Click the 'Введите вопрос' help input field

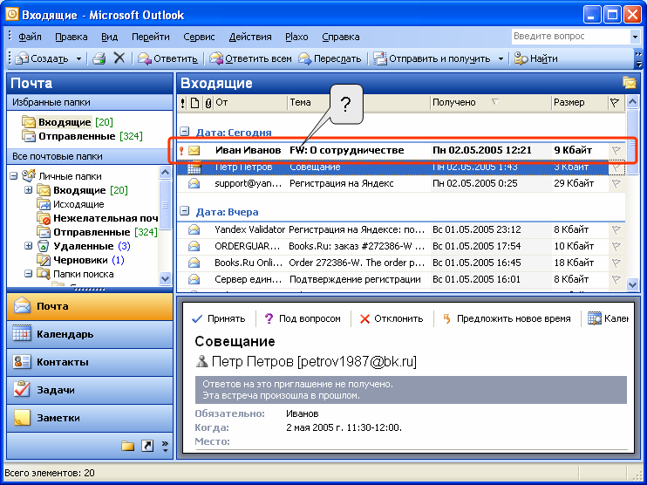tap(570, 37)
